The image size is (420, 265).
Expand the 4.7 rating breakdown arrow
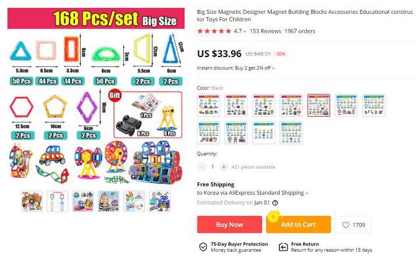pos(245,31)
